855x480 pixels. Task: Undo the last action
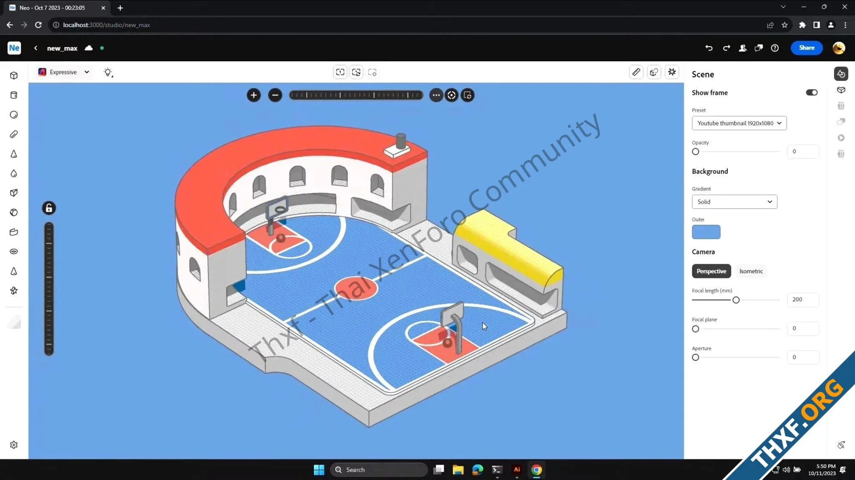[x=709, y=48]
